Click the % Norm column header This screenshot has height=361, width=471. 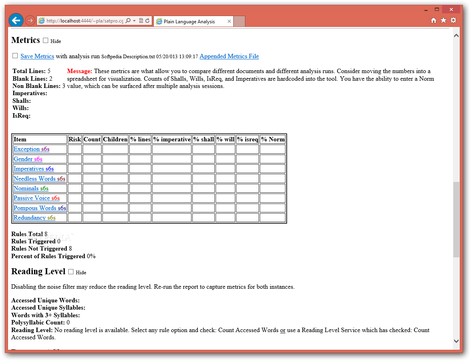tap(273, 139)
